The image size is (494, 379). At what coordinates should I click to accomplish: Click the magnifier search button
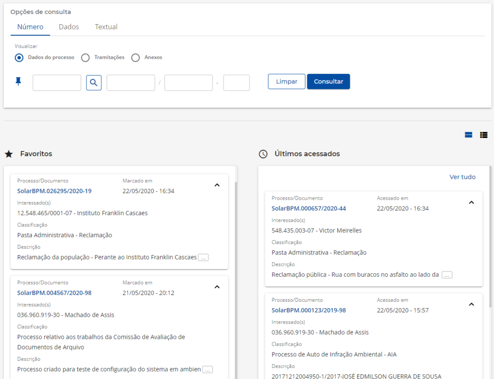click(x=94, y=83)
